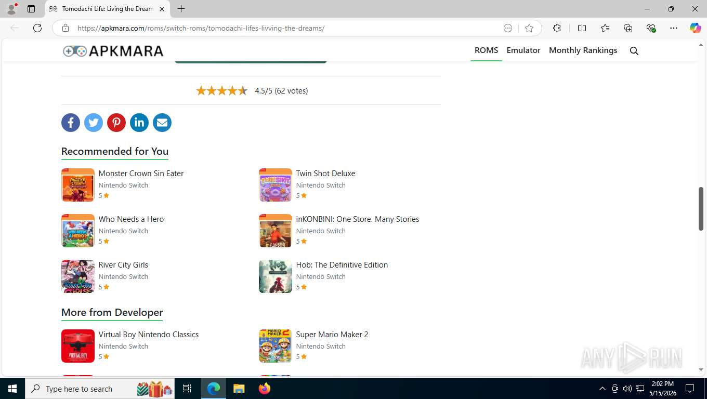This screenshot has width=707, height=399.
Task: Click the page vertical scrollbar thumb
Action: (x=701, y=209)
